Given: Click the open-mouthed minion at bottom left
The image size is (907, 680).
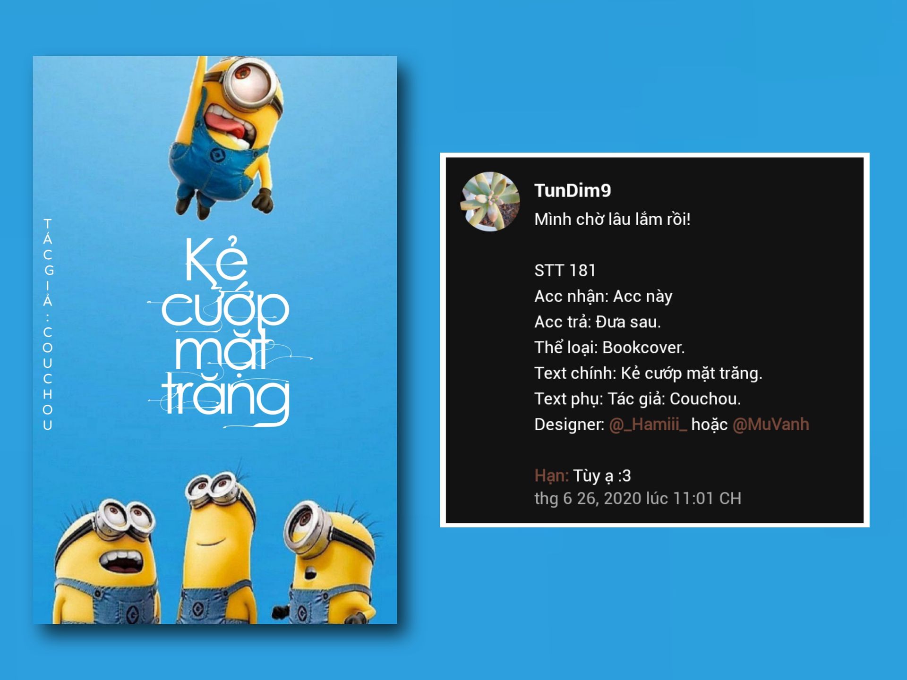Looking at the screenshot, I should [106, 562].
